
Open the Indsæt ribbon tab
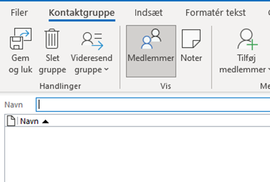coord(149,12)
